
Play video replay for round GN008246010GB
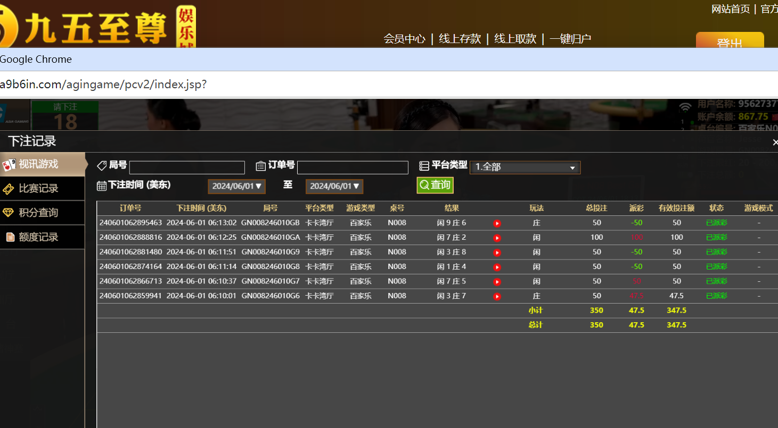(497, 223)
